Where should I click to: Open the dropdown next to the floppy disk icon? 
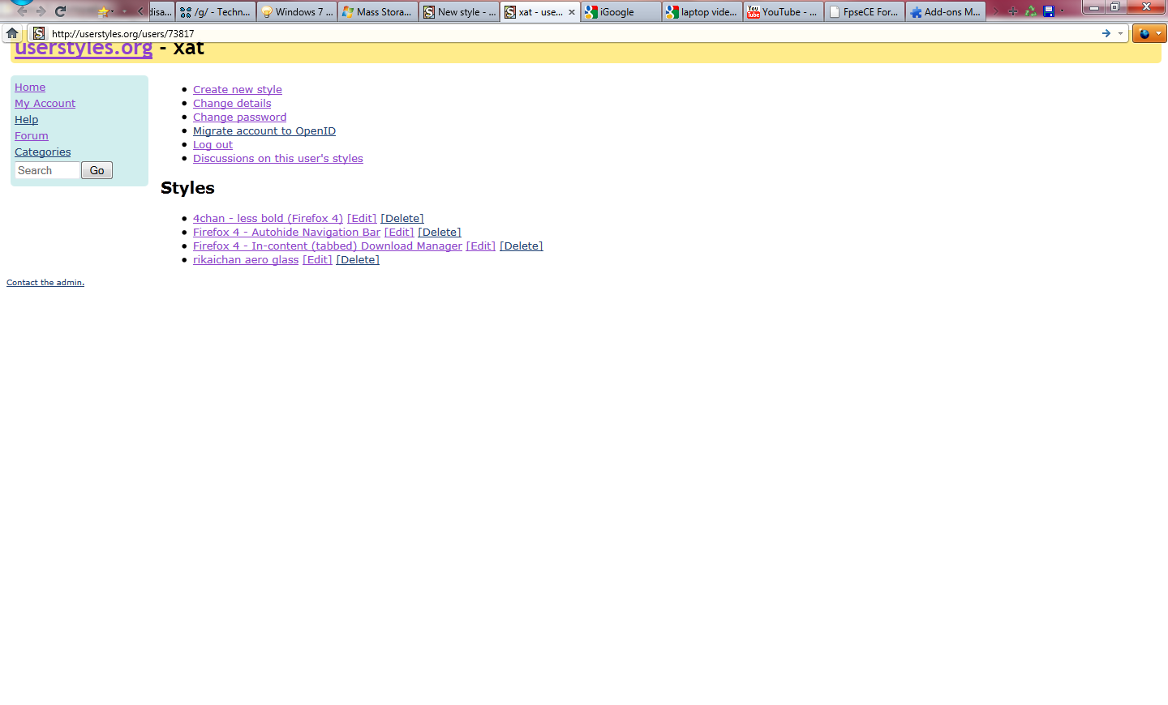(1062, 11)
